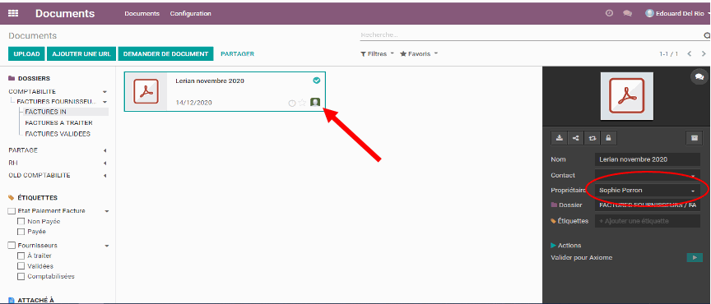This screenshot has width=711, height=304.
Task: Share document using the share icon
Action: click(576, 138)
